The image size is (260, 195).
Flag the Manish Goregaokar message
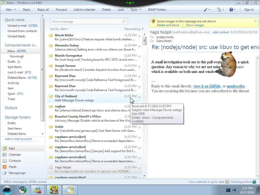click(x=139, y=56)
